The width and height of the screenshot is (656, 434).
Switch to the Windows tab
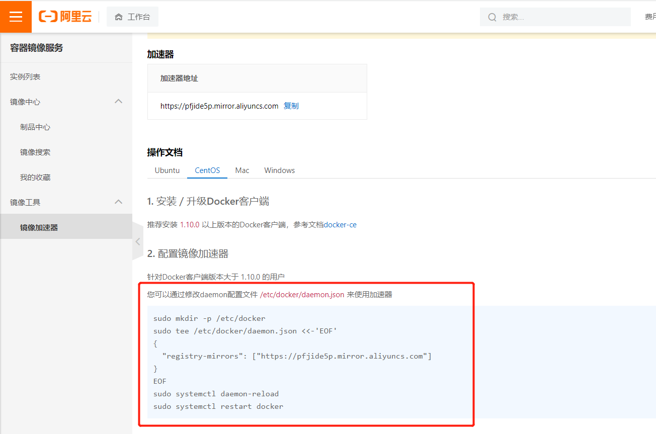click(x=279, y=170)
